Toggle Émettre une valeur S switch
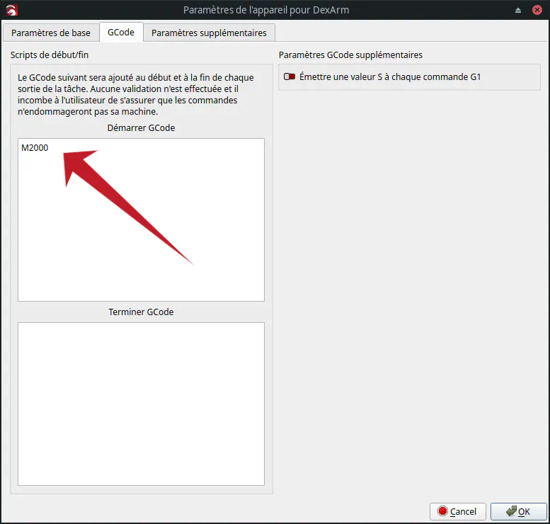Viewport: 550px width, 524px height. (290, 76)
